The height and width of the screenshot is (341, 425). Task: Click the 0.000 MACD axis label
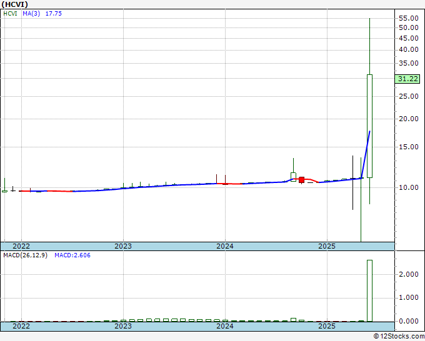(409, 321)
